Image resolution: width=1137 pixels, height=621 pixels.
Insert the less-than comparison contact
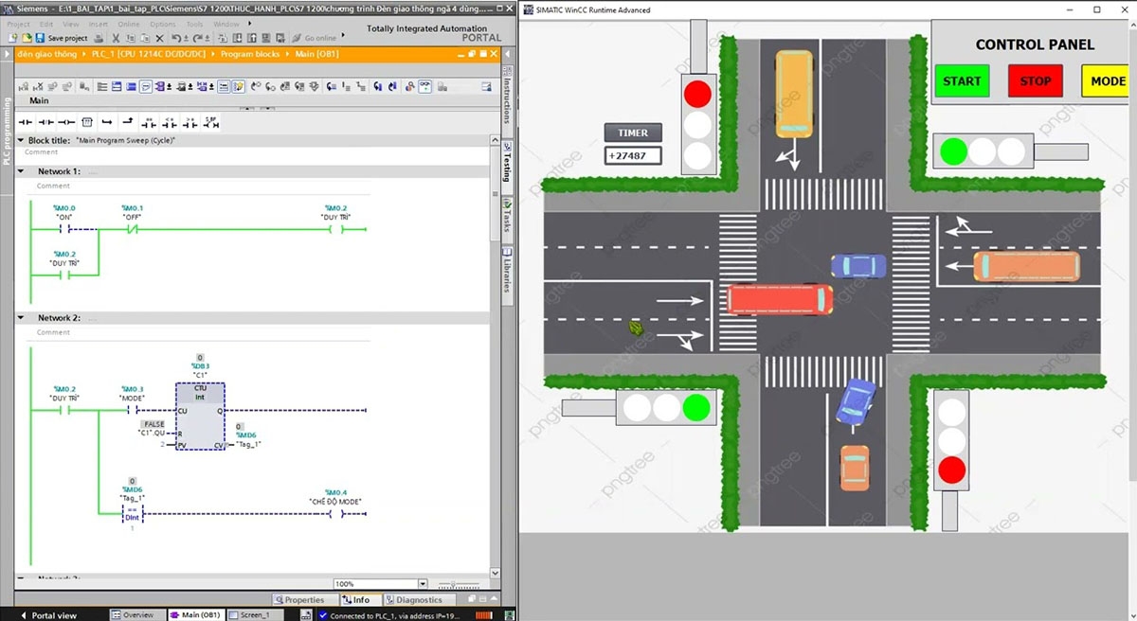[x=170, y=123]
